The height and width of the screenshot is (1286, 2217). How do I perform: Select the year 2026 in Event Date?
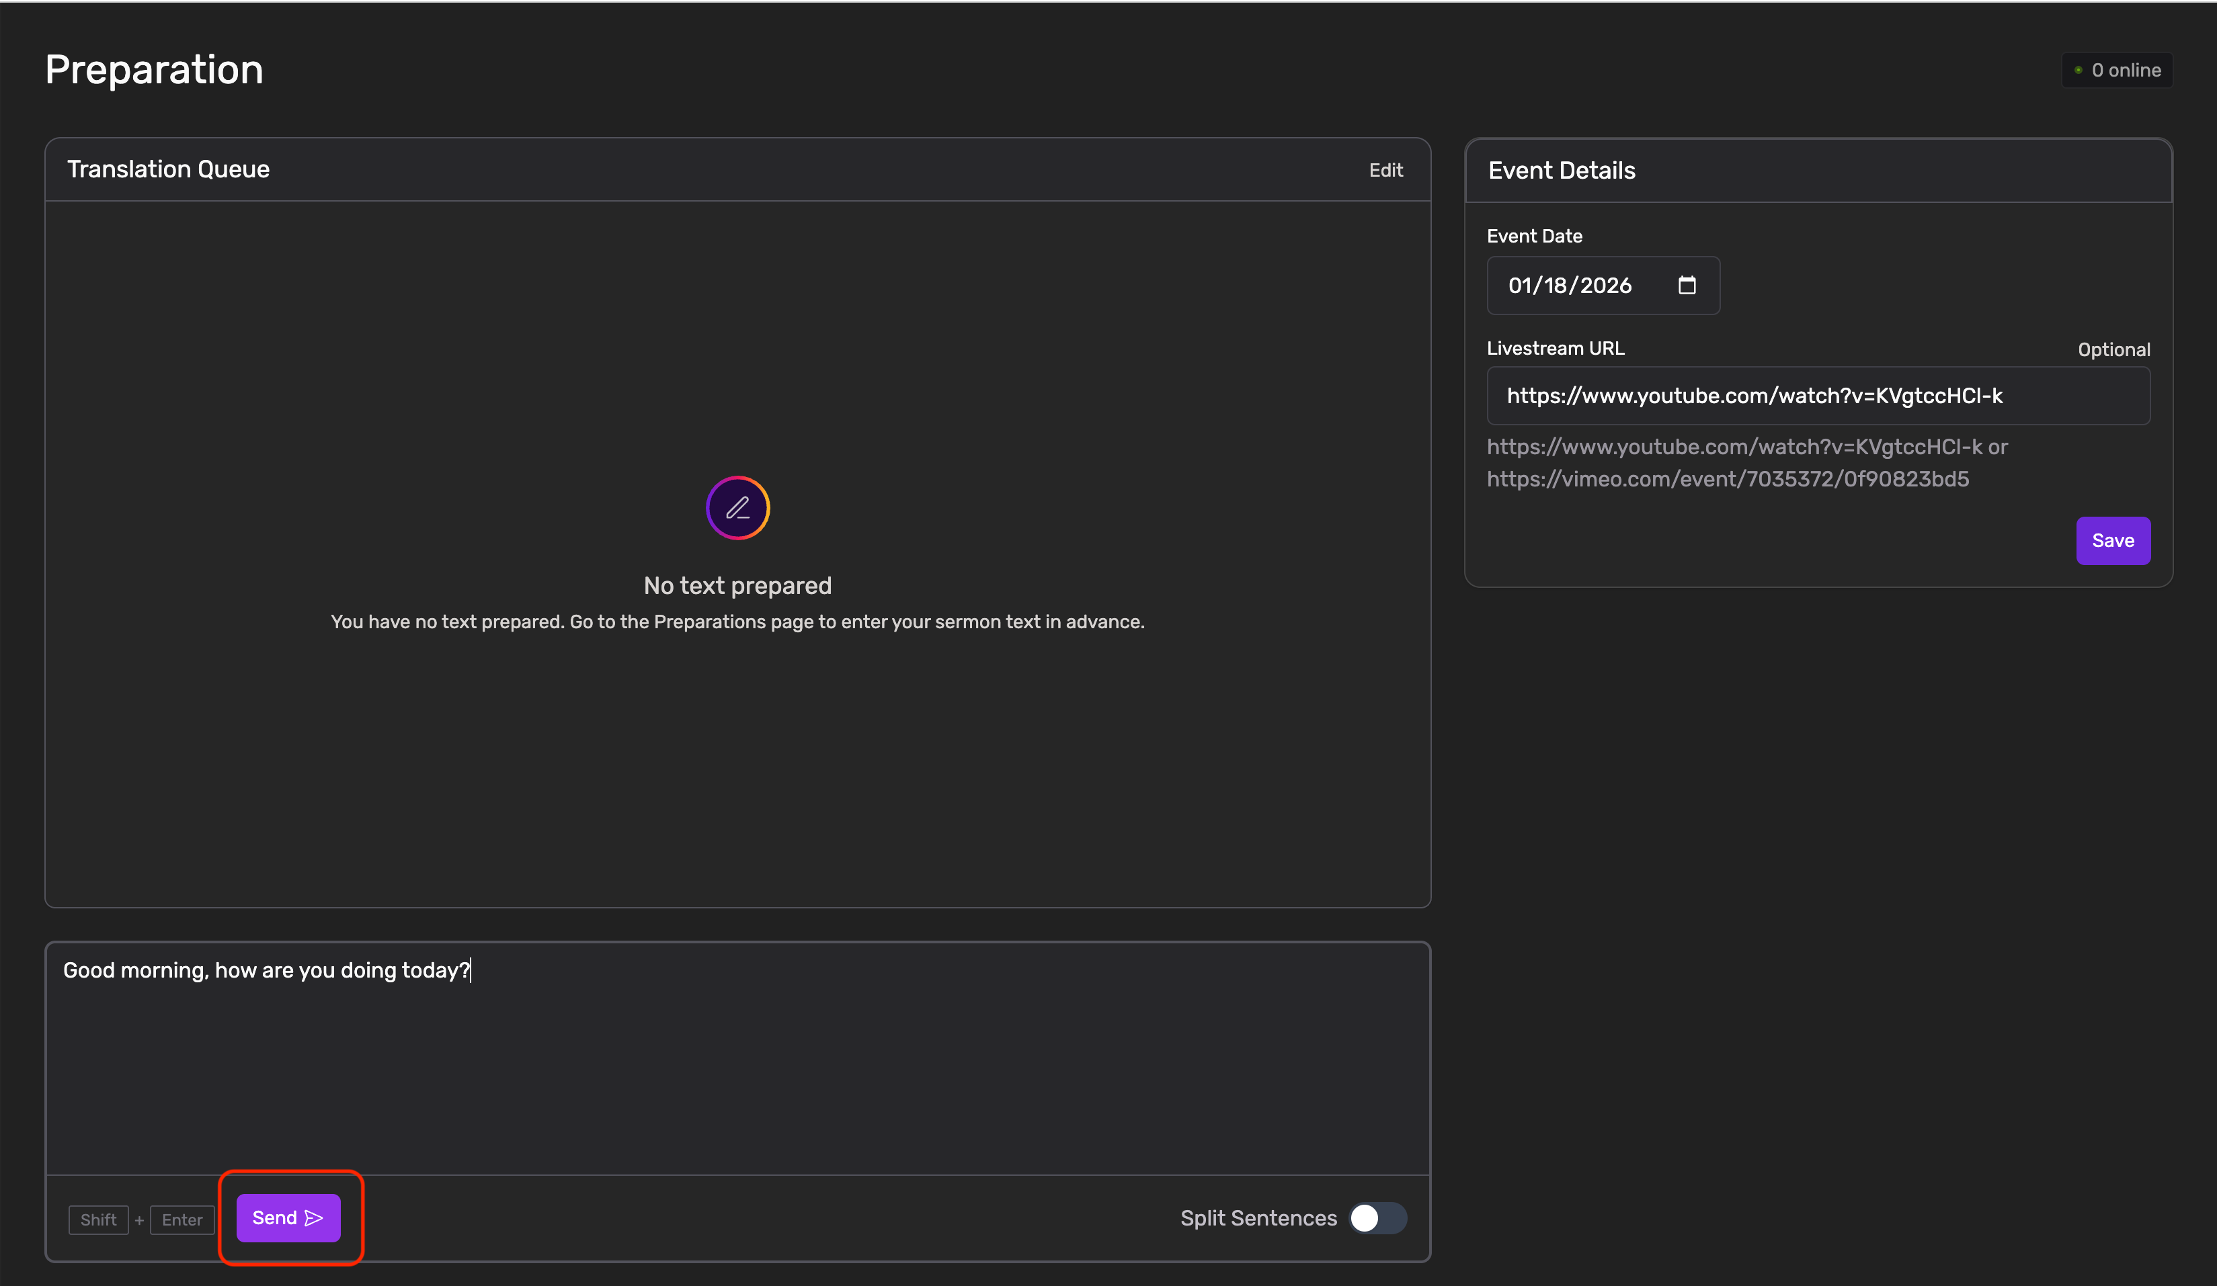(1605, 286)
